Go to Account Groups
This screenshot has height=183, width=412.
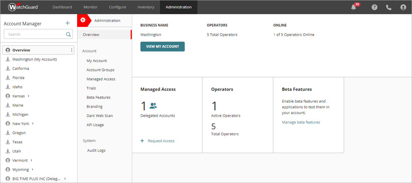(101, 70)
